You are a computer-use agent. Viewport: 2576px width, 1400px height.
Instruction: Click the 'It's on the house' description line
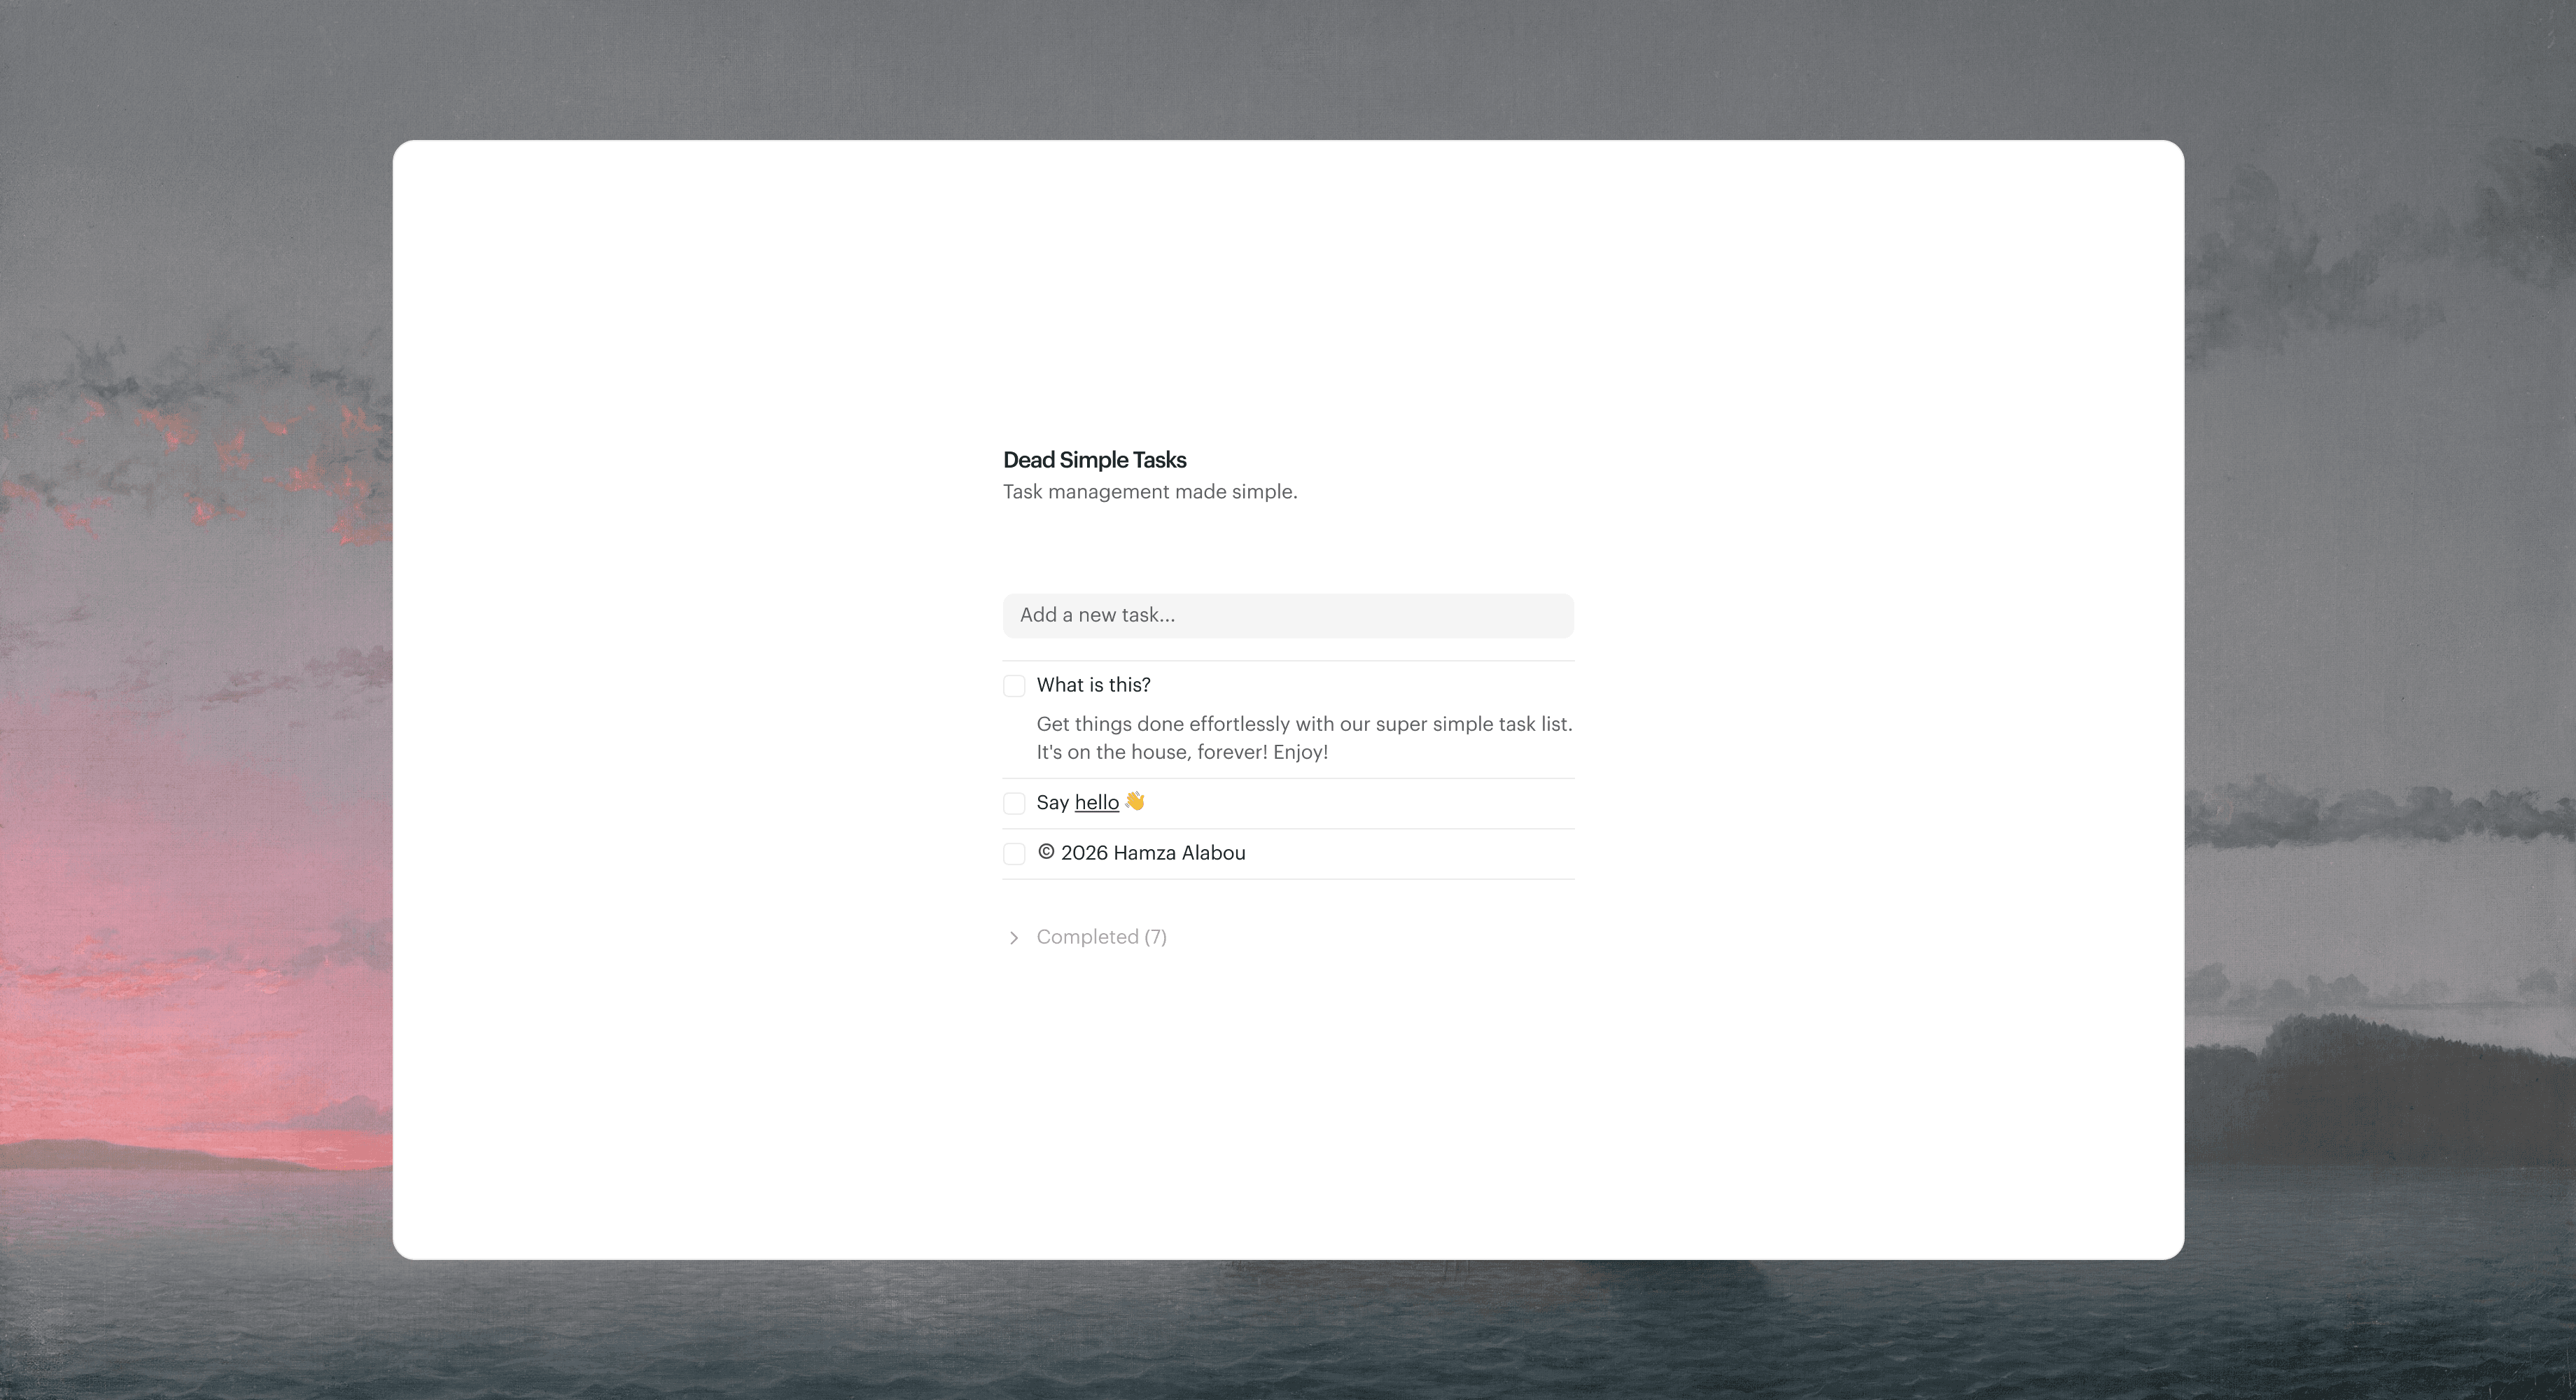(1182, 752)
